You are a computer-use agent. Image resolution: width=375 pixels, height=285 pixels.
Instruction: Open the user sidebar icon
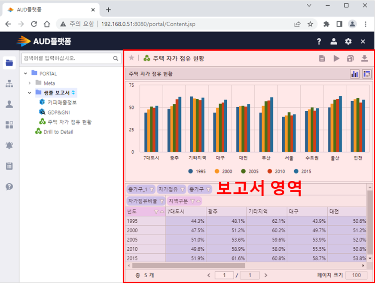click(x=9, y=104)
